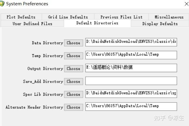
Task: Close the System Preferences window
Action: point(187,4)
